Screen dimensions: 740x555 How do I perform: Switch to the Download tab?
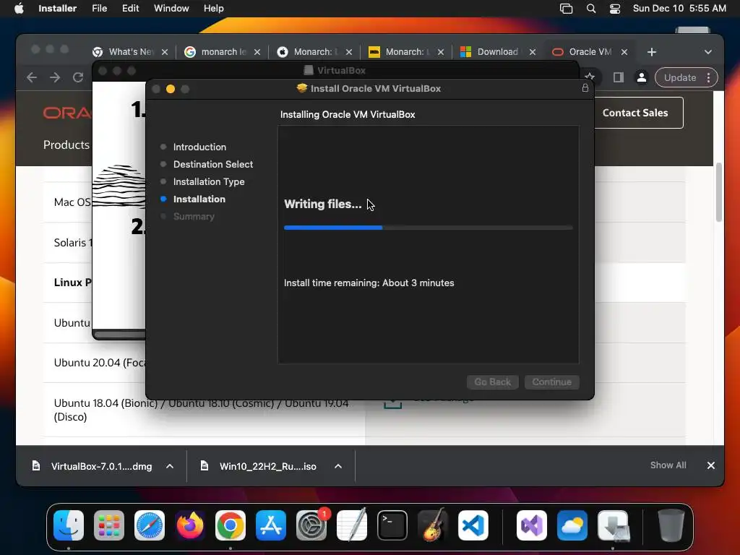pos(499,52)
